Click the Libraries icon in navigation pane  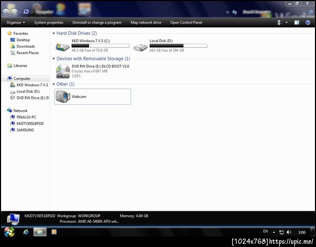9,66
